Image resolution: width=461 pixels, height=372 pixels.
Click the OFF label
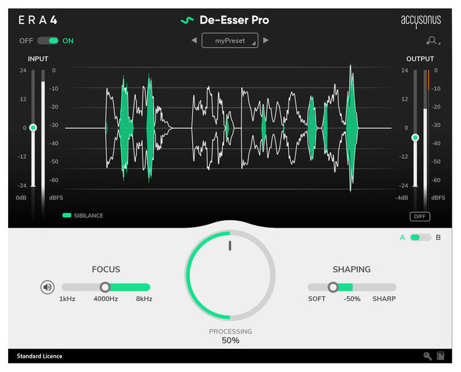coord(26,41)
